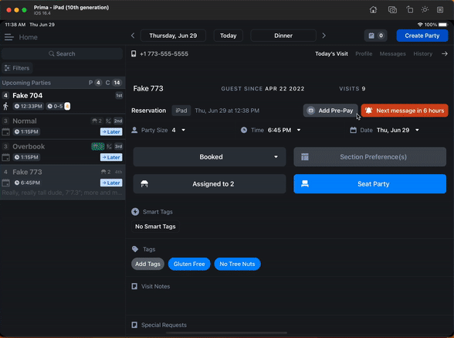The width and height of the screenshot is (454, 338).
Task: Click the Create Party button
Action: pos(422,36)
